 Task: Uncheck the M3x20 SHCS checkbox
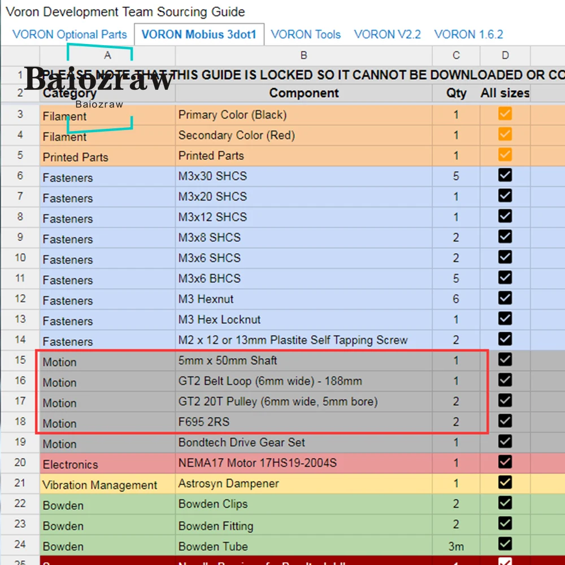(505, 195)
